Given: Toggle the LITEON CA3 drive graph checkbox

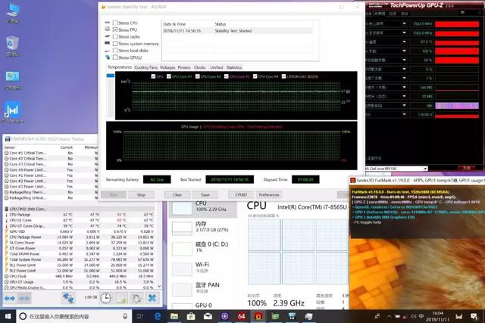Looking at the screenshot, I should tap(283, 76).
